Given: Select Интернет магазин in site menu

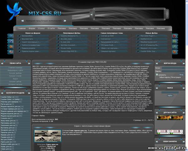Looking at the screenshot, I should (15, 84).
